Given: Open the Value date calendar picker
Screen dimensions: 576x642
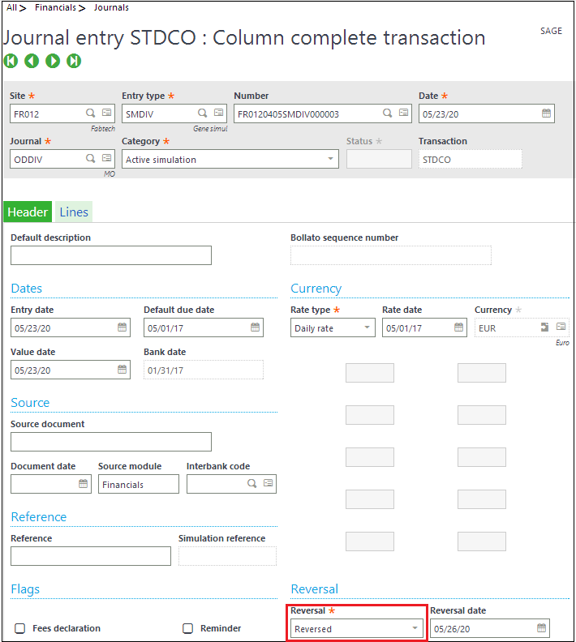Looking at the screenshot, I should pos(122,370).
